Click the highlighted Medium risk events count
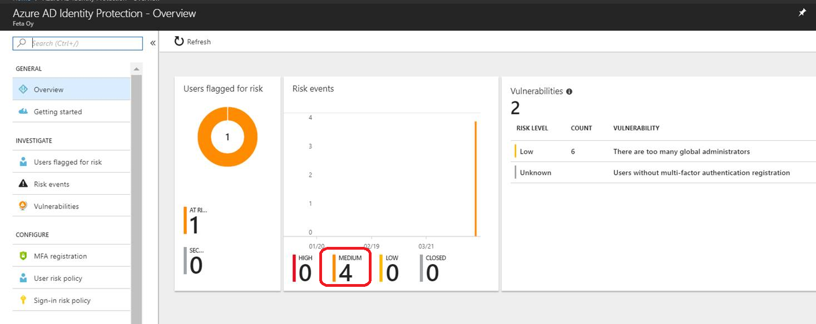This screenshot has height=324, width=816. [345, 271]
